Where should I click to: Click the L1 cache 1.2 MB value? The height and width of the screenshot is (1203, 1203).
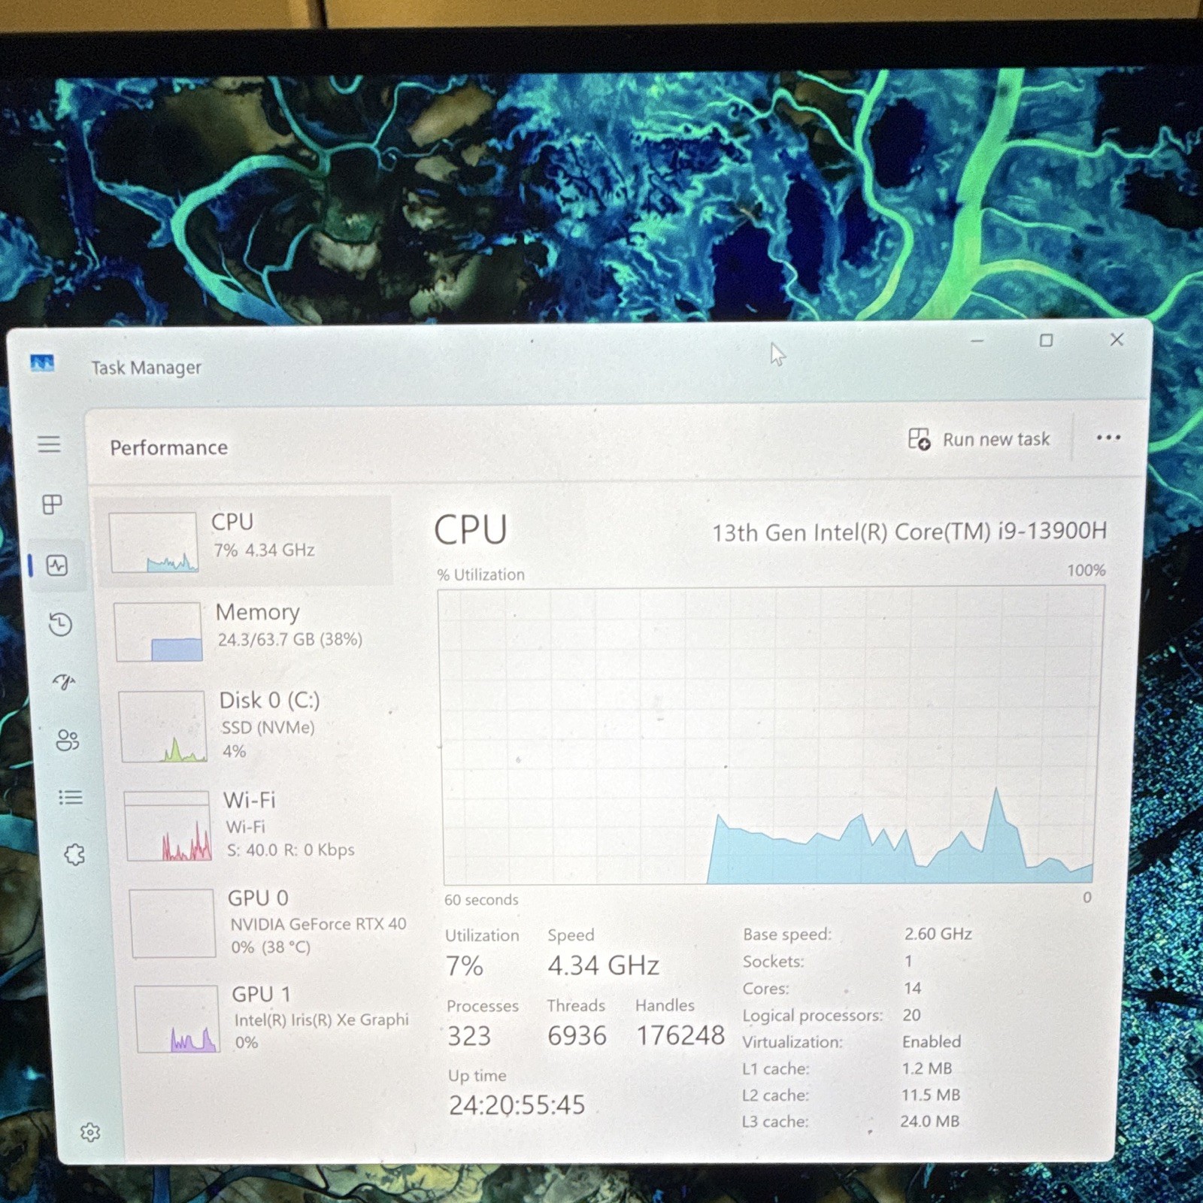coord(927,1068)
